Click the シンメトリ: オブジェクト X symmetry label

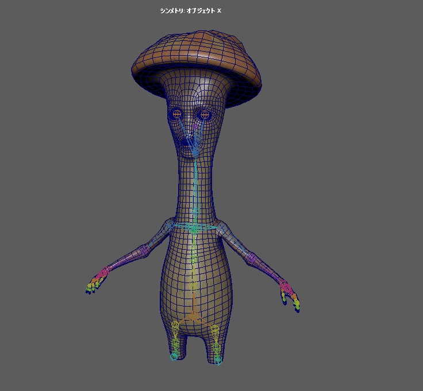tap(190, 11)
